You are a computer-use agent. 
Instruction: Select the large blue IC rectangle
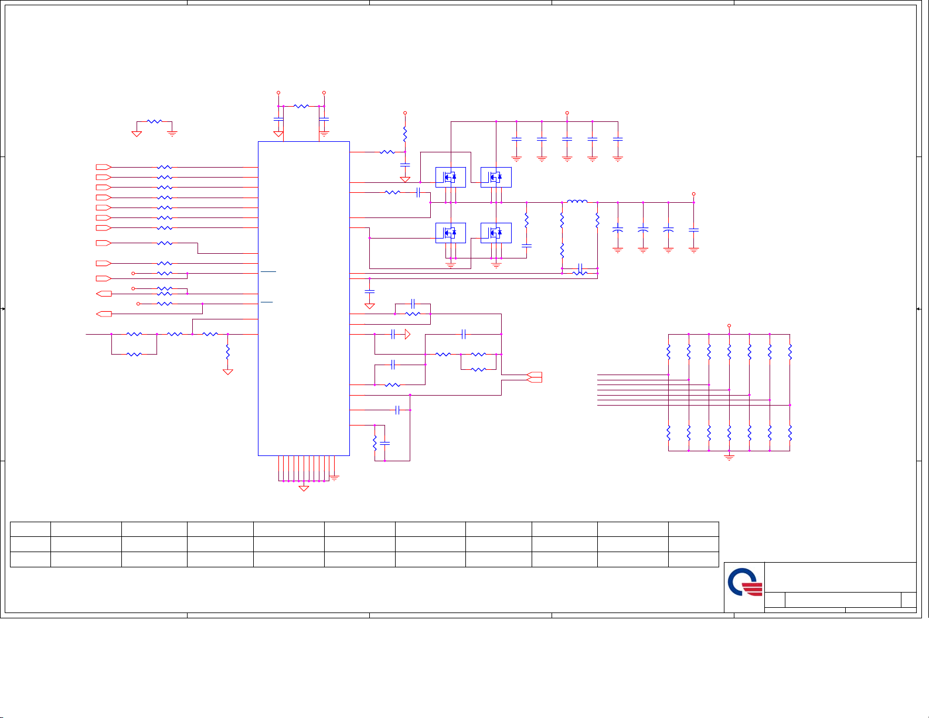pyautogui.click(x=304, y=298)
